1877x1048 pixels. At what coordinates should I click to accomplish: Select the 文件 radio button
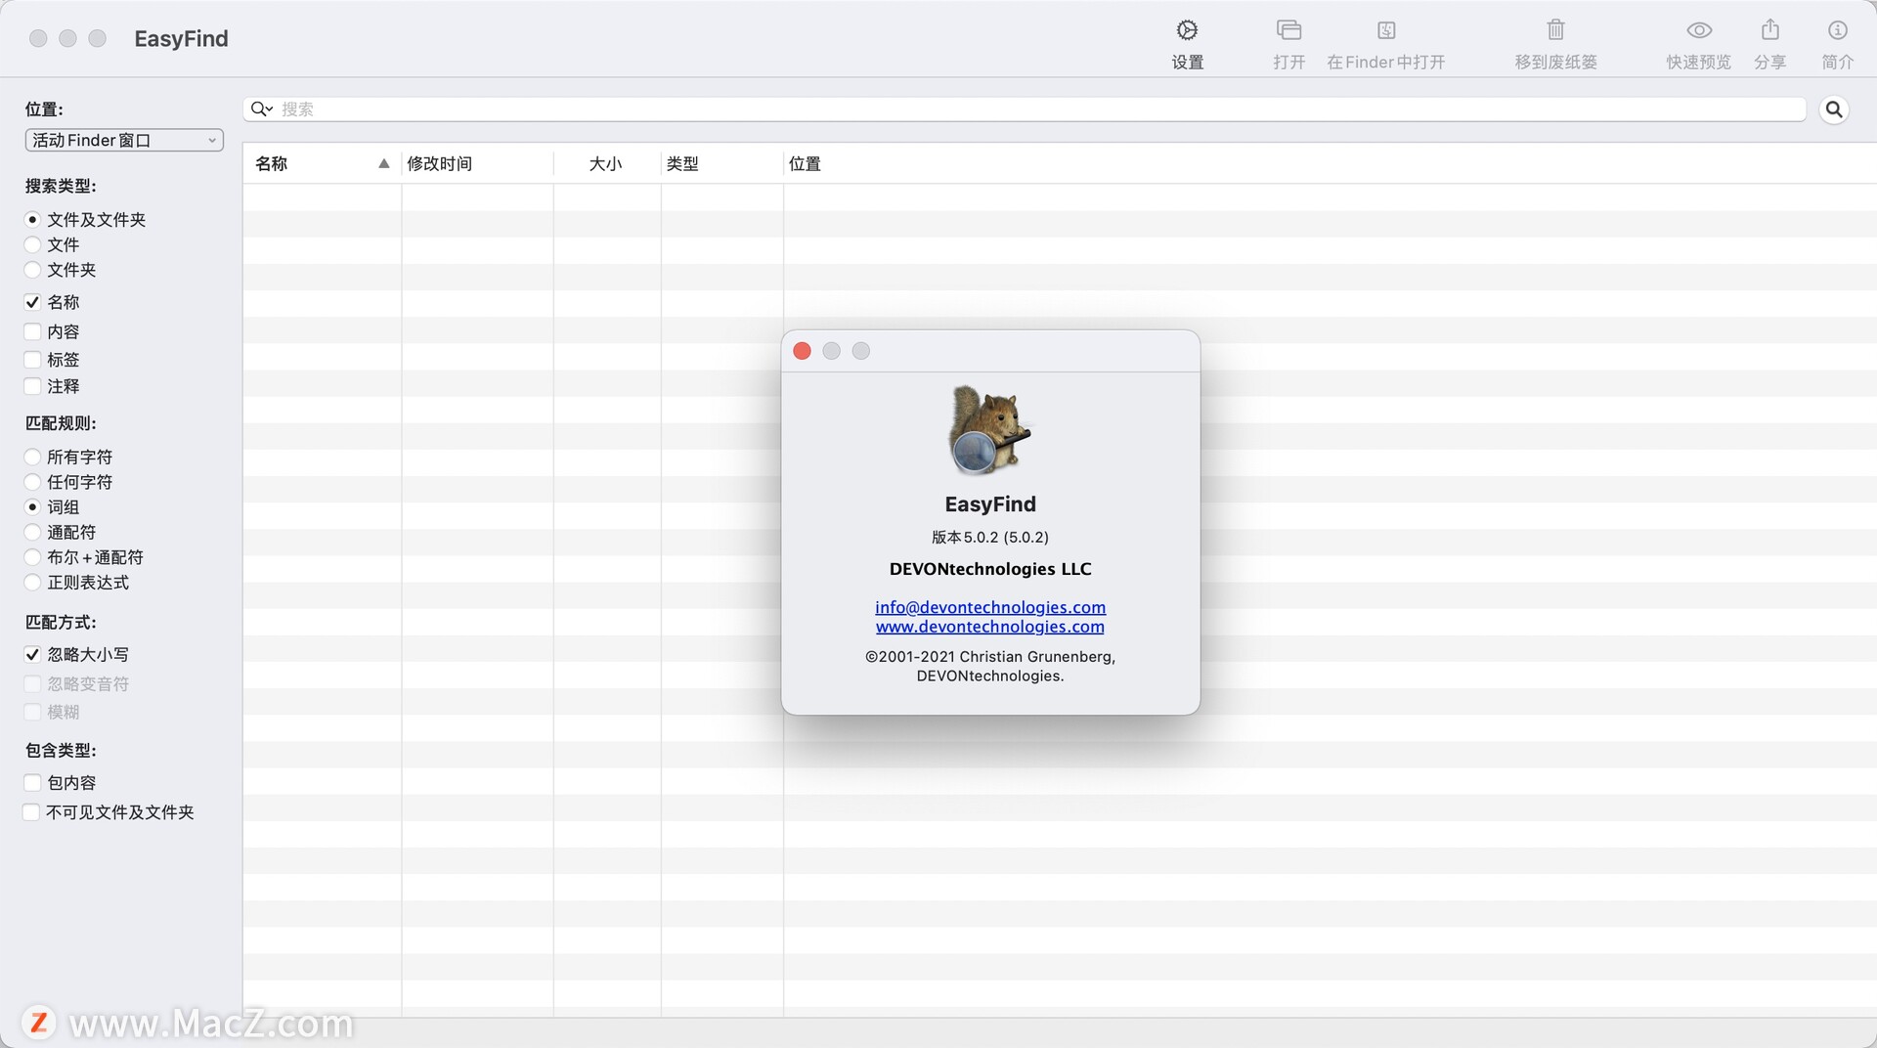32,244
